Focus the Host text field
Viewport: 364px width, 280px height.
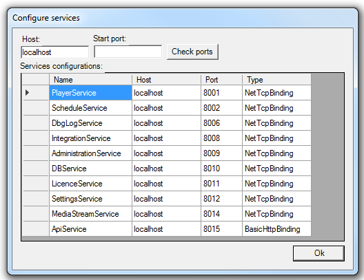click(x=54, y=52)
